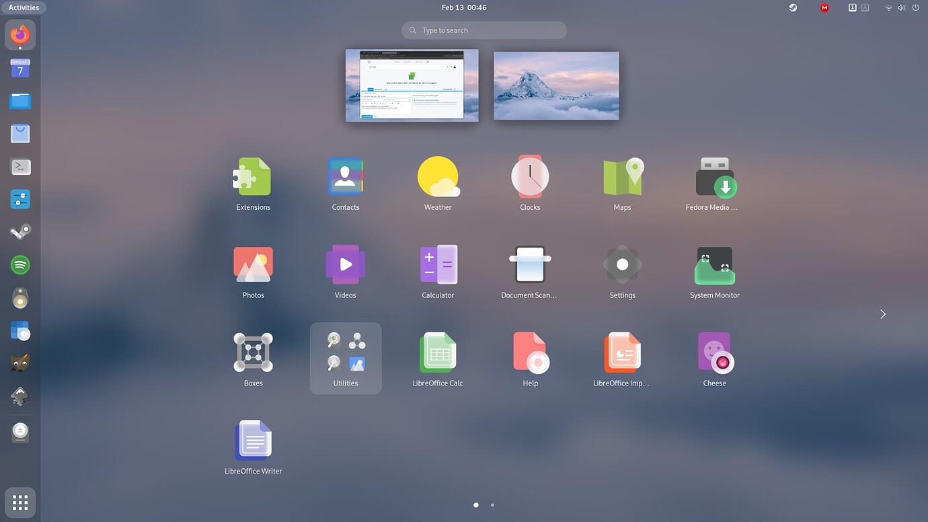
Task: Open Firefox from the dock
Action: (x=20, y=34)
